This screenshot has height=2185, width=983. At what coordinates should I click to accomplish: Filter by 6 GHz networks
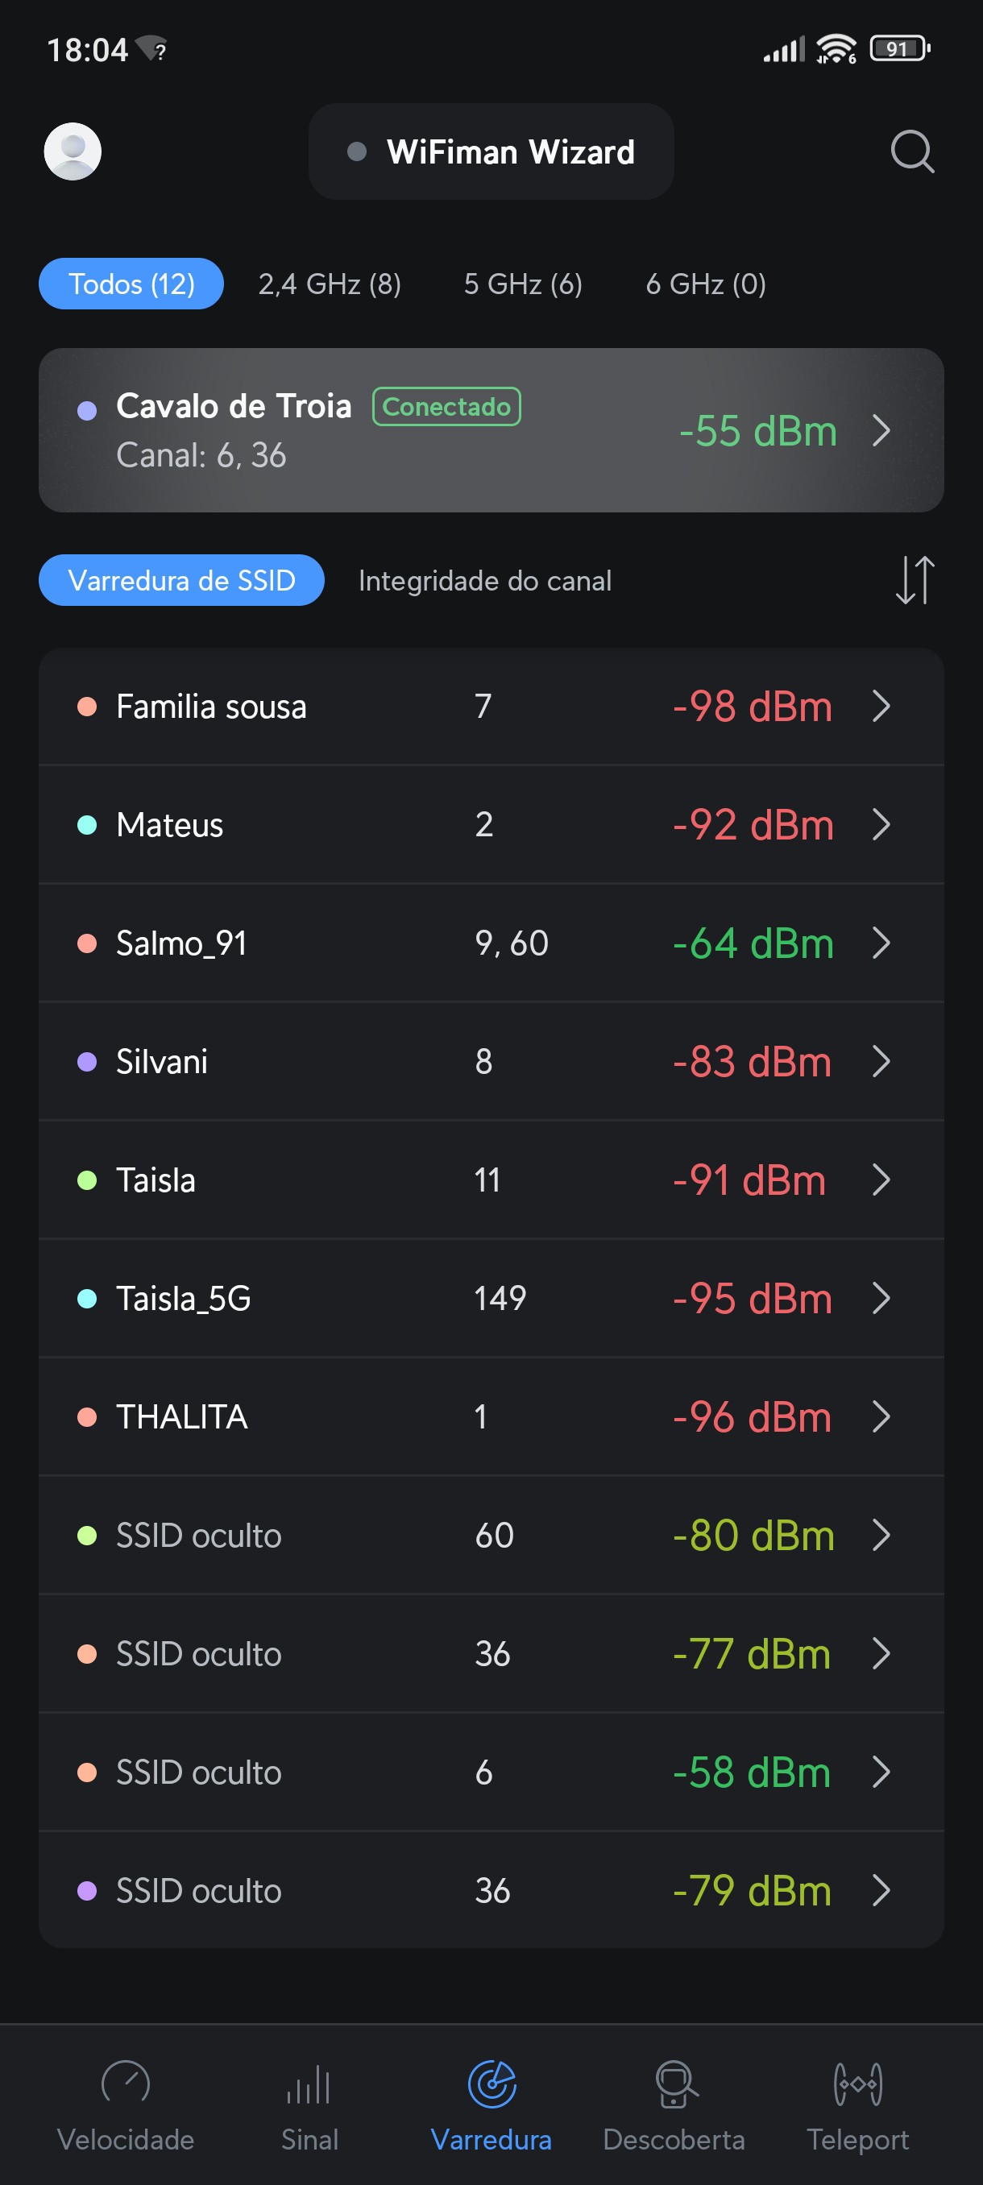point(706,284)
